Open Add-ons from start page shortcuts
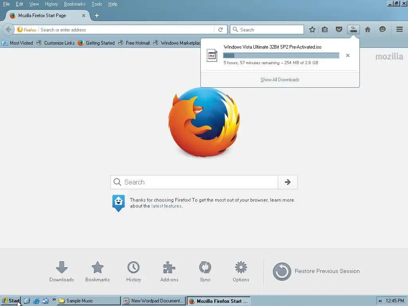Screen dimensions: 408x306 tap(169, 272)
